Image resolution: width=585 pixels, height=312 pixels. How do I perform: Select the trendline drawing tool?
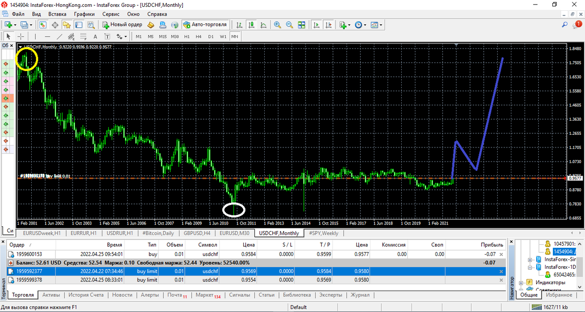click(59, 37)
